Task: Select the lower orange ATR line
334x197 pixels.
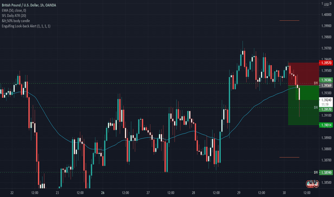Action: 289,157
